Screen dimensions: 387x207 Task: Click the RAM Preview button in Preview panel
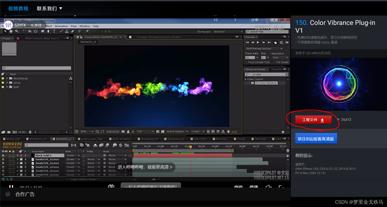coord(288,42)
